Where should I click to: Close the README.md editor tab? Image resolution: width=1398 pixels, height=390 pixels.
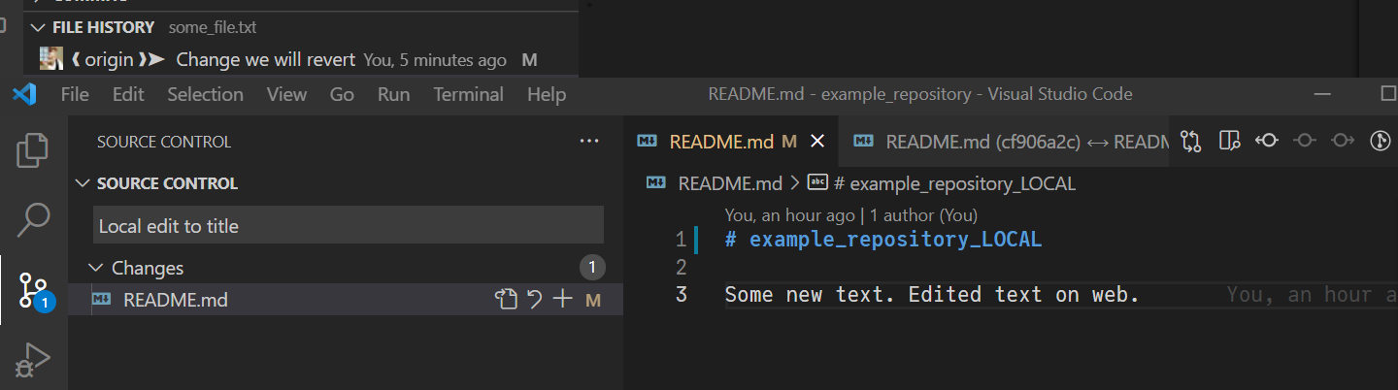click(817, 142)
